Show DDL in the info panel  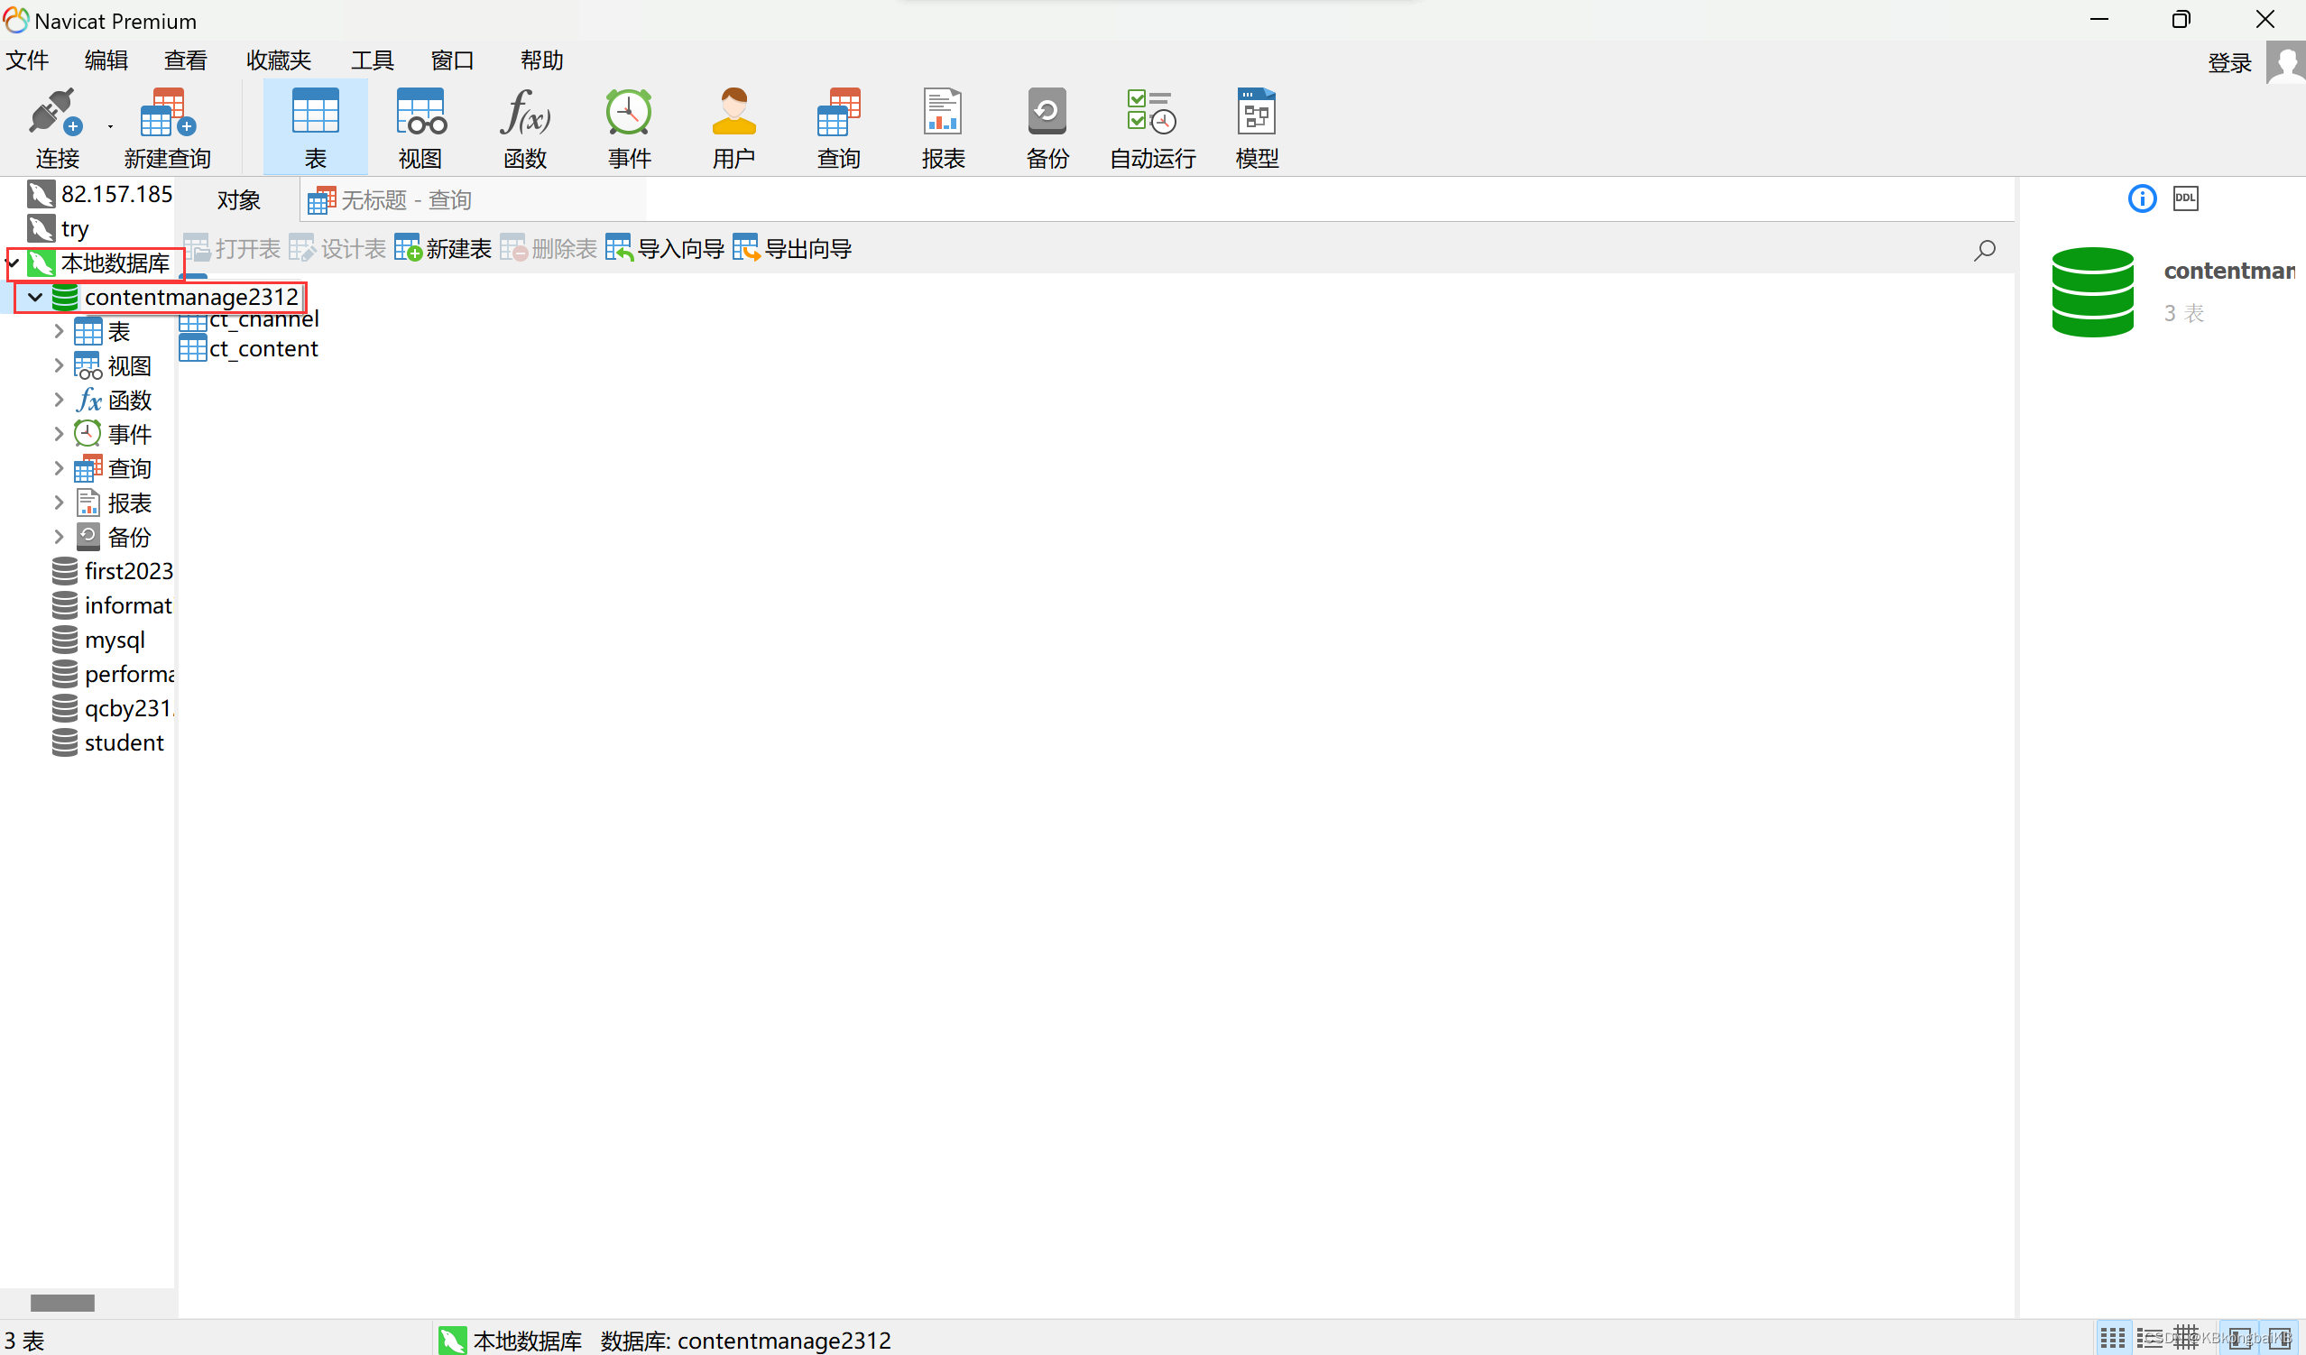pos(2185,198)
